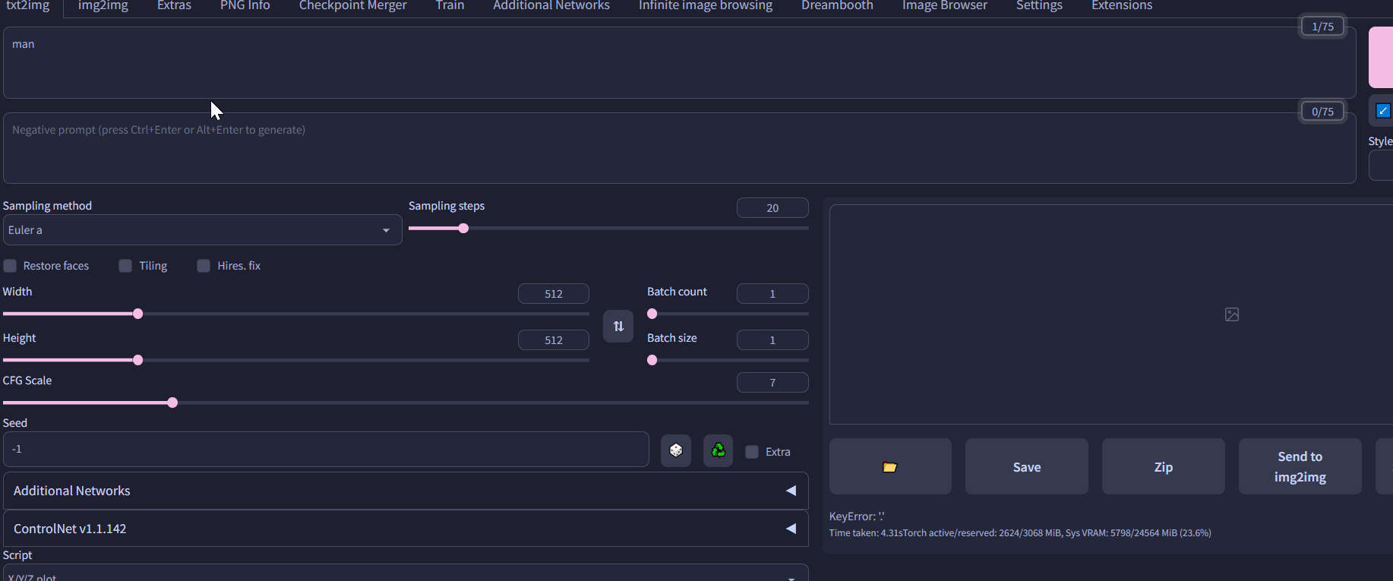The height and width of the screenshot is (581, 1393).
Task: Open the Settings tab
Action: click(1039, 6)
